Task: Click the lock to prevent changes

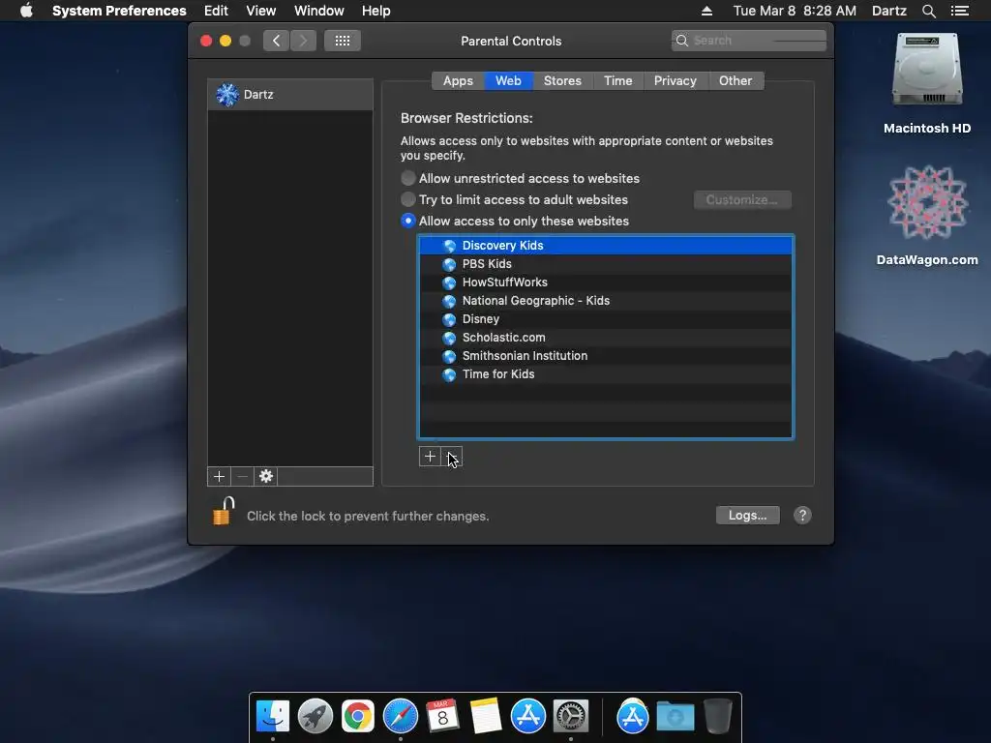Action: click(x=224, y=511)
